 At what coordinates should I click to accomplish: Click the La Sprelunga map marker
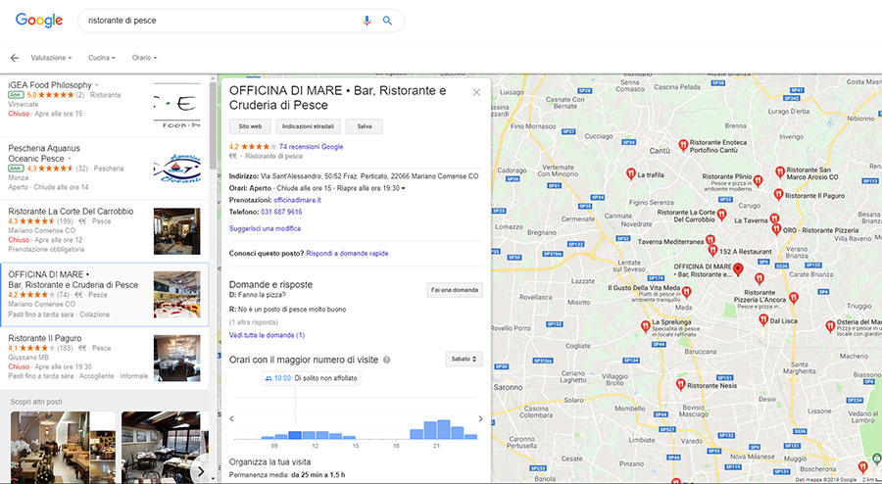point(645,325)
